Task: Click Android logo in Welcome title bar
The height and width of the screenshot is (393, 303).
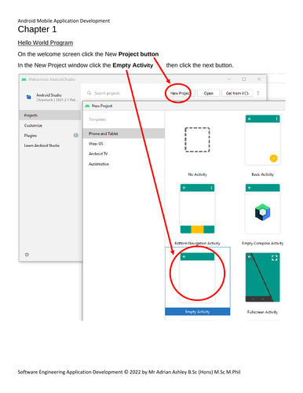Action: 24,79
